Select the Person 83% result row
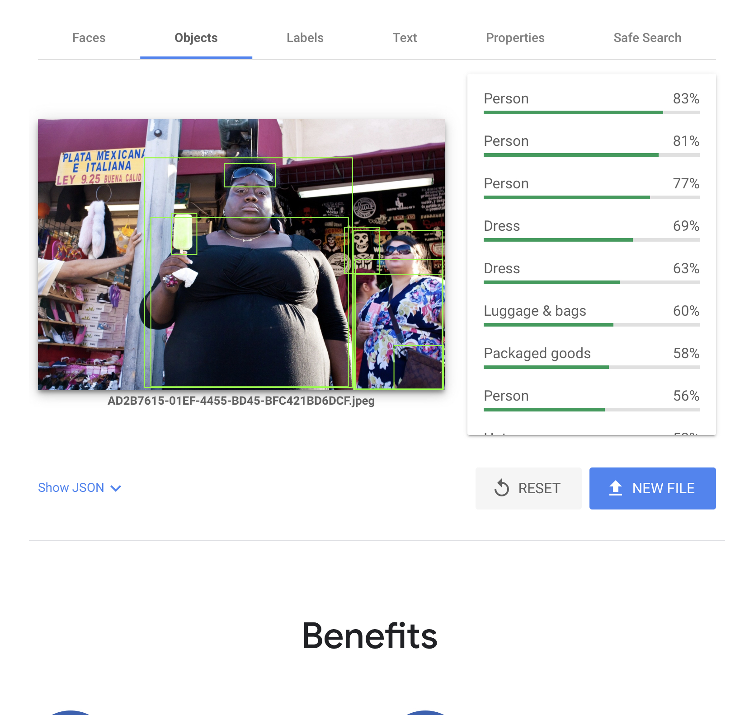The image size is (754, 715). [592, 102]
